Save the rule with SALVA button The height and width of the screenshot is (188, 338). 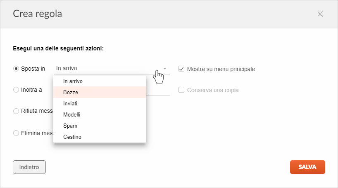[307, 167]
